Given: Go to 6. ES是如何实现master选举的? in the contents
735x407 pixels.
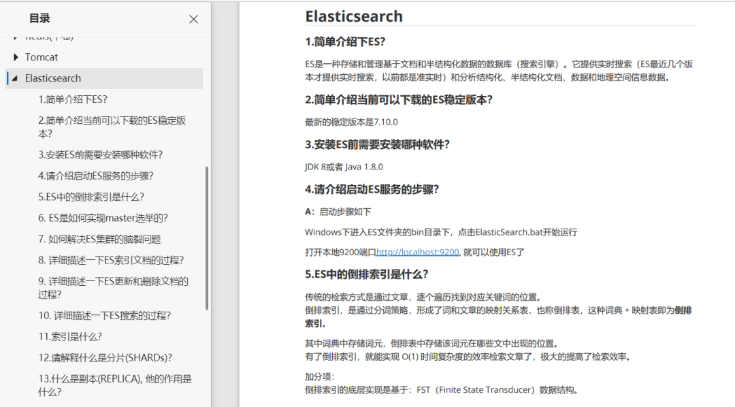Looking at the screenshot, I should 103,218.
